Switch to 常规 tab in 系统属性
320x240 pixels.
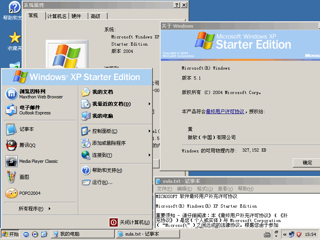[x=35, y=16]
